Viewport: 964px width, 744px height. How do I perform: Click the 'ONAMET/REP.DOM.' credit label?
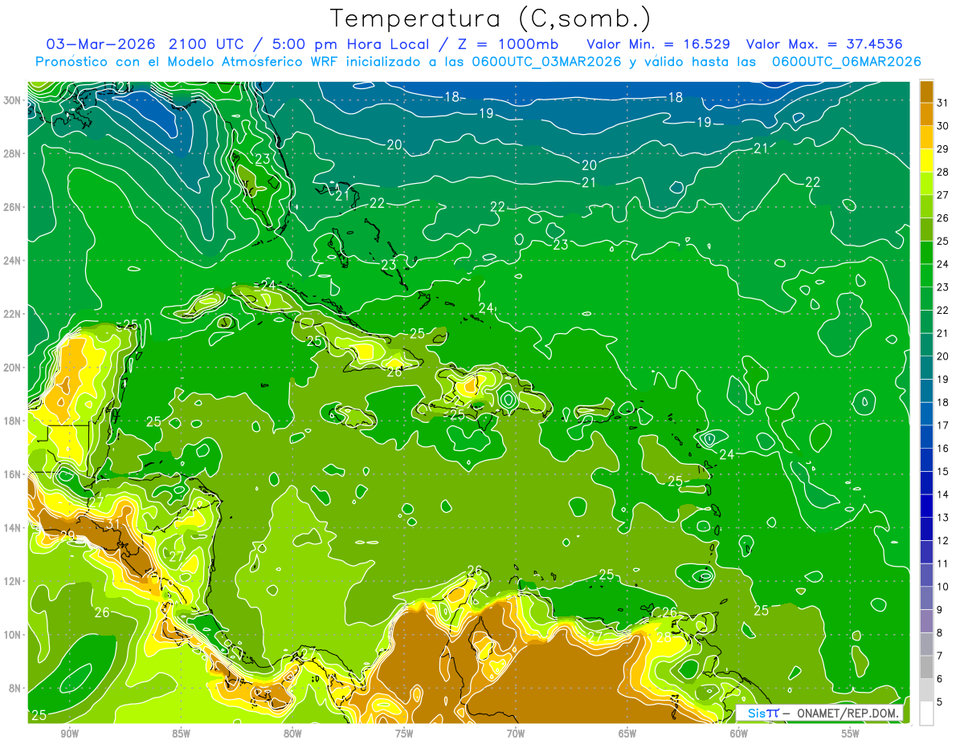click(x=848, y=713)
